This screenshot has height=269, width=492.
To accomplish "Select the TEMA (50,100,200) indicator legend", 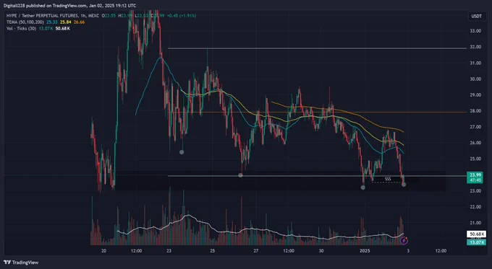I will (25, 22).
